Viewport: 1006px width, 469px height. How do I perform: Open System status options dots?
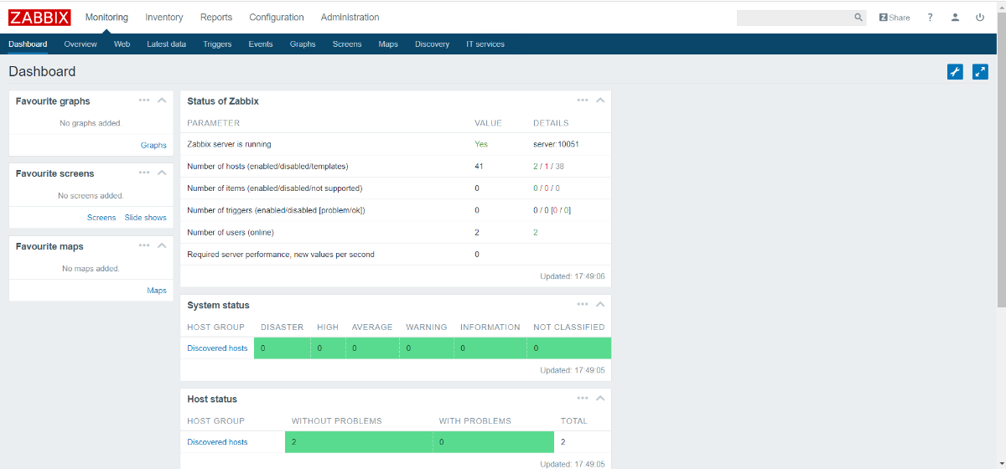(583, 305)
